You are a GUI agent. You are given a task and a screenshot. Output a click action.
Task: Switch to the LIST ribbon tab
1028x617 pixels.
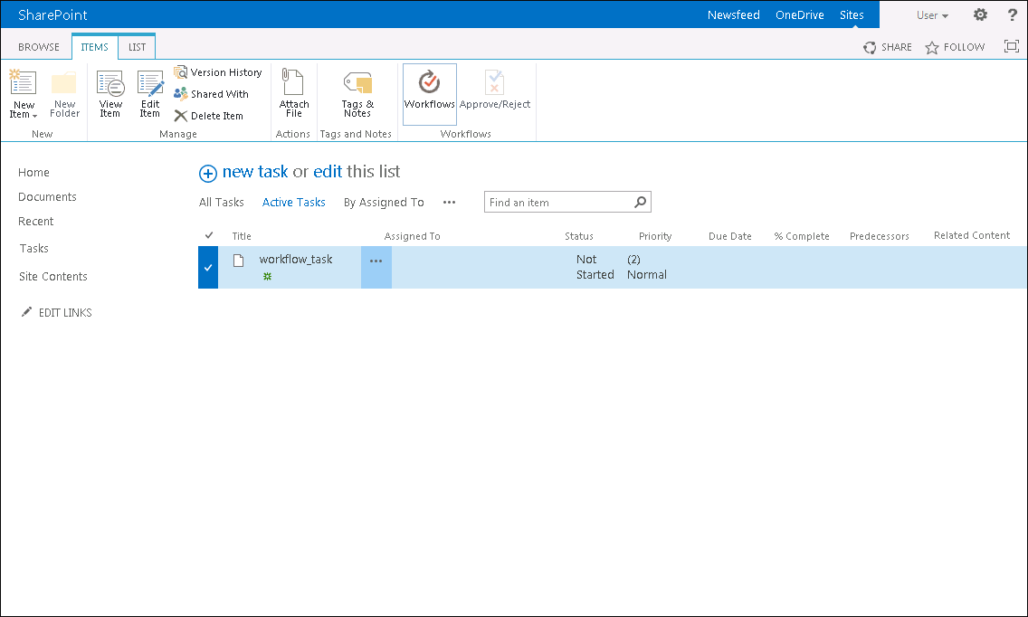coord(138,47)
